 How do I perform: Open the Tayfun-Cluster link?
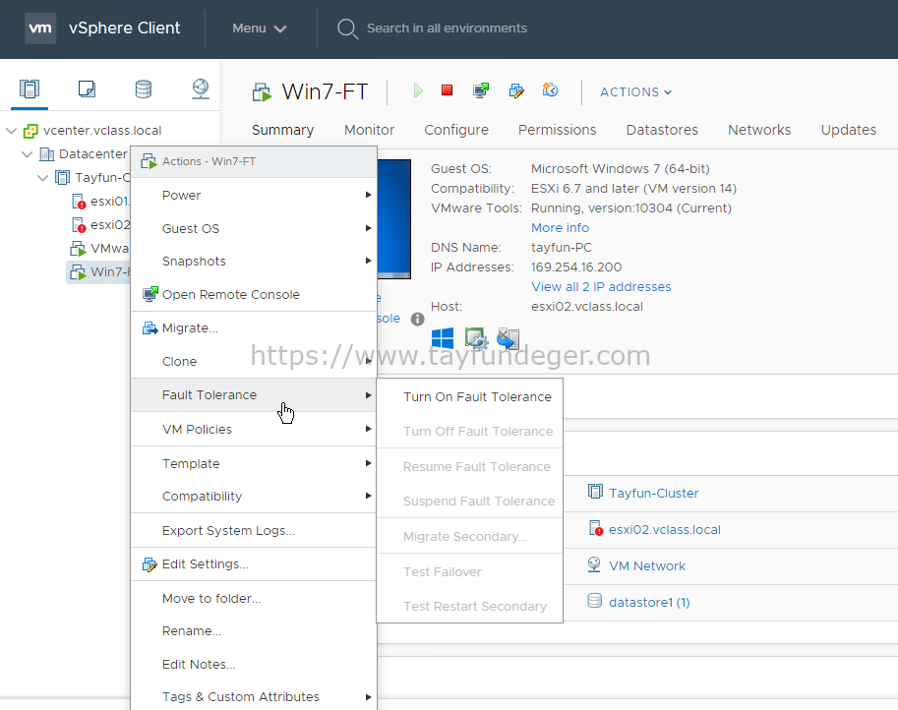coord(653,493)
